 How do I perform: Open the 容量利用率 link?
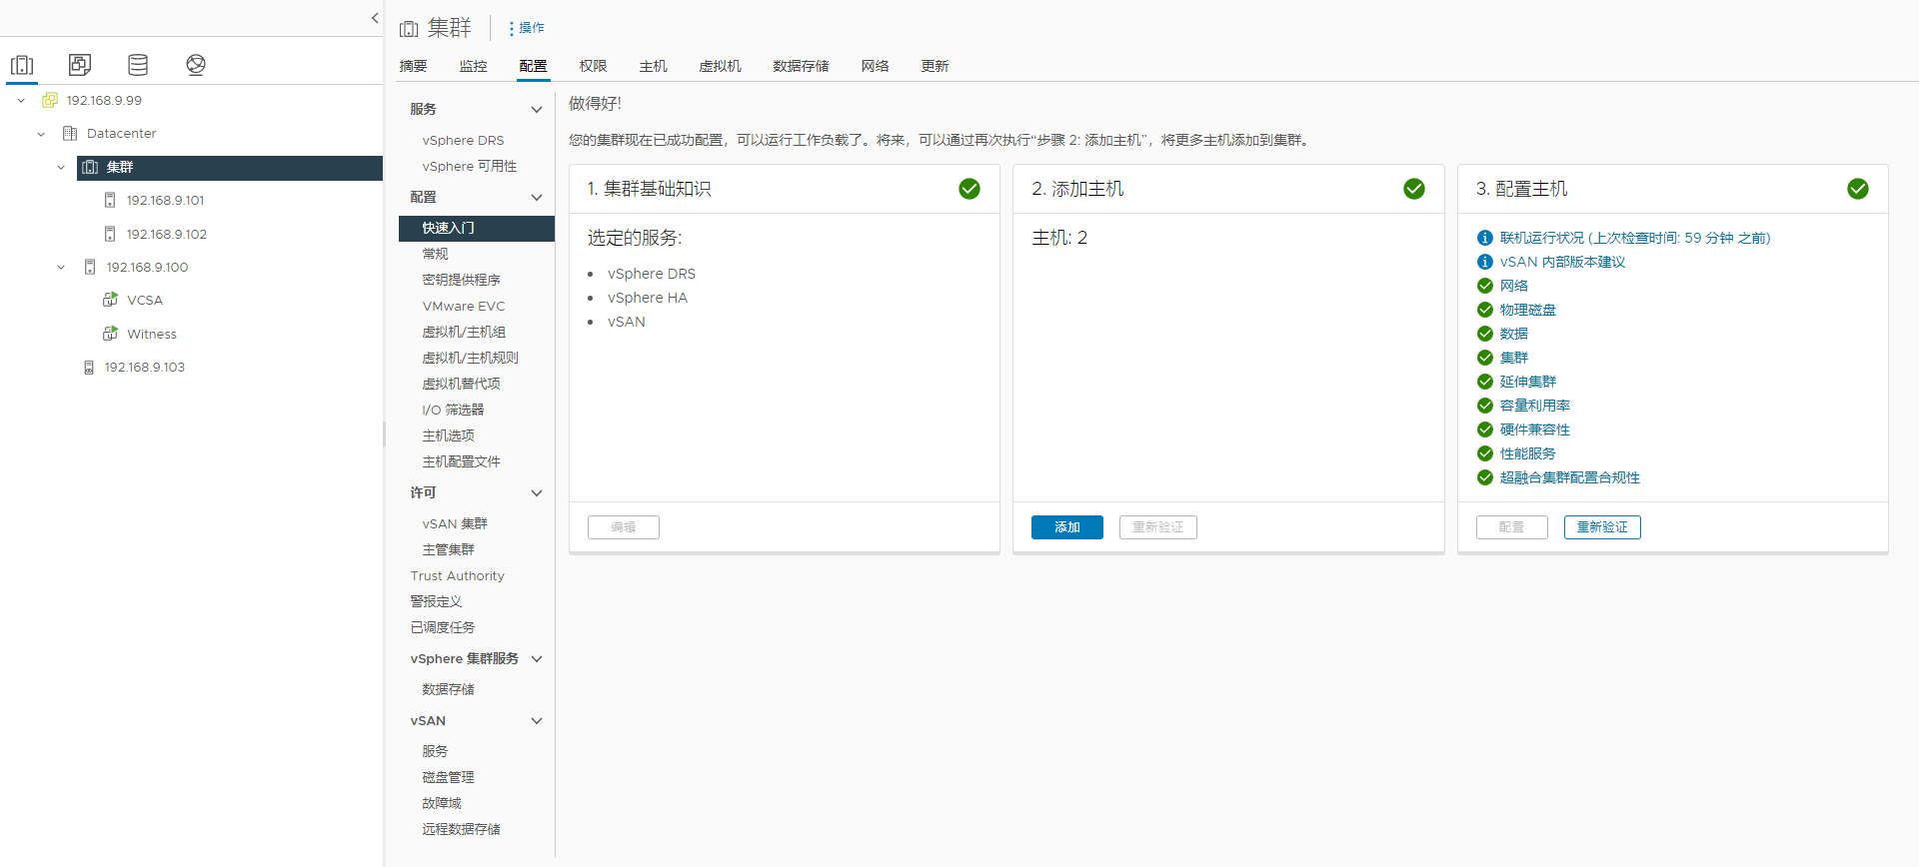[1534, 406]
